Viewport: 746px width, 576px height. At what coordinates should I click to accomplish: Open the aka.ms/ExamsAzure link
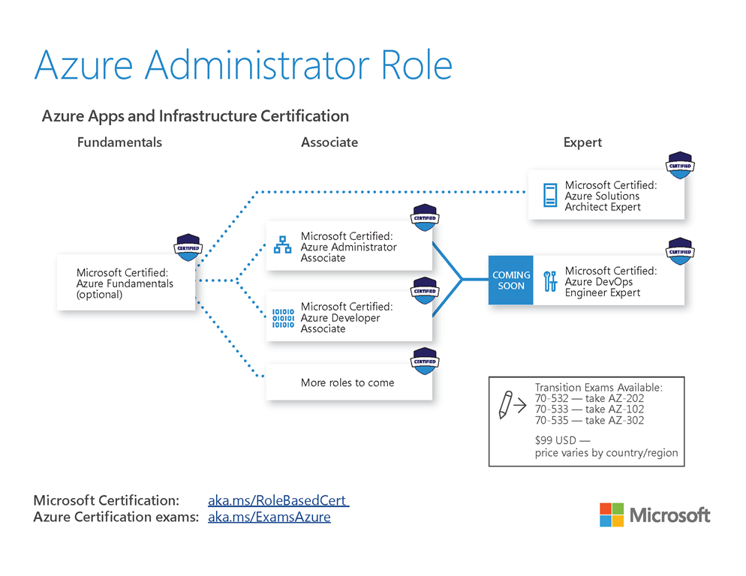(269, 517)
